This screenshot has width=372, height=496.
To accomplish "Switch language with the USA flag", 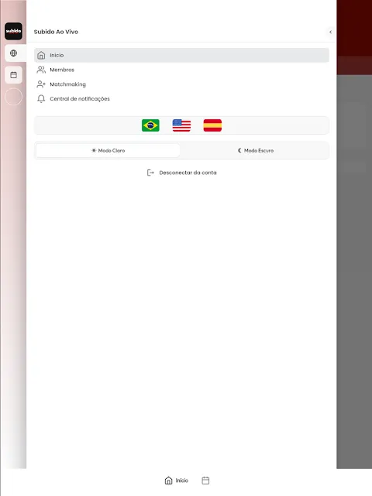I will 181,125.
